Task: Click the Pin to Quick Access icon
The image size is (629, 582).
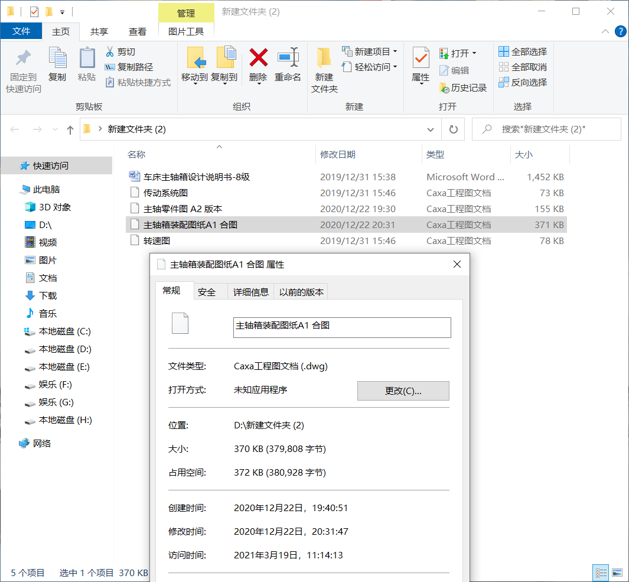Action: click(23, 58)
